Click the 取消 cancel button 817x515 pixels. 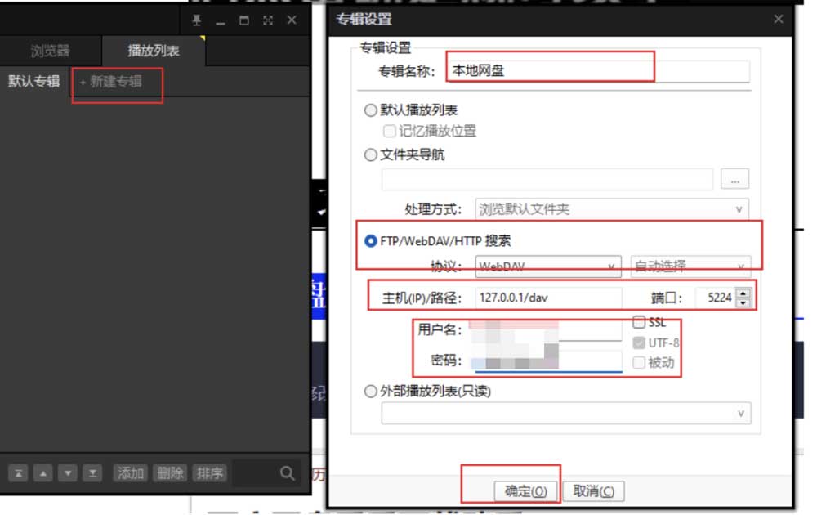coord(594,491)
